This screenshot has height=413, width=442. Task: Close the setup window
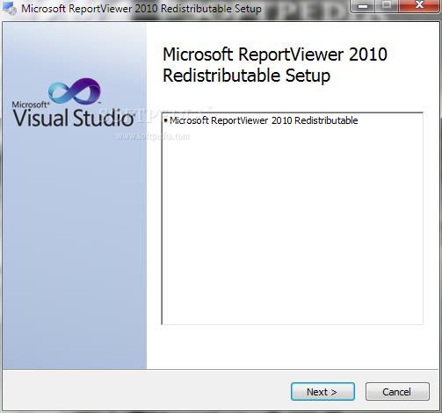point(419,5)
